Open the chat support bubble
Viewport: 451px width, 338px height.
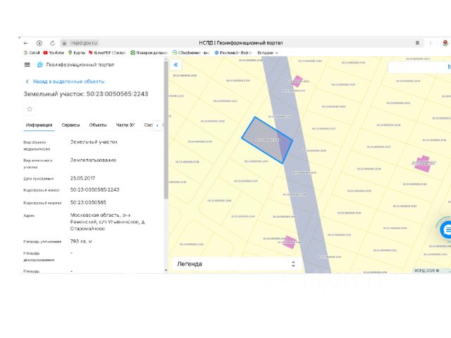tap(446, 230)
